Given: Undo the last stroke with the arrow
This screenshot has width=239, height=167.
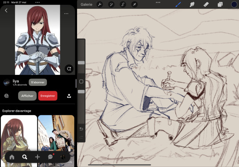Looking at the screenshot, I should [81, 129].
